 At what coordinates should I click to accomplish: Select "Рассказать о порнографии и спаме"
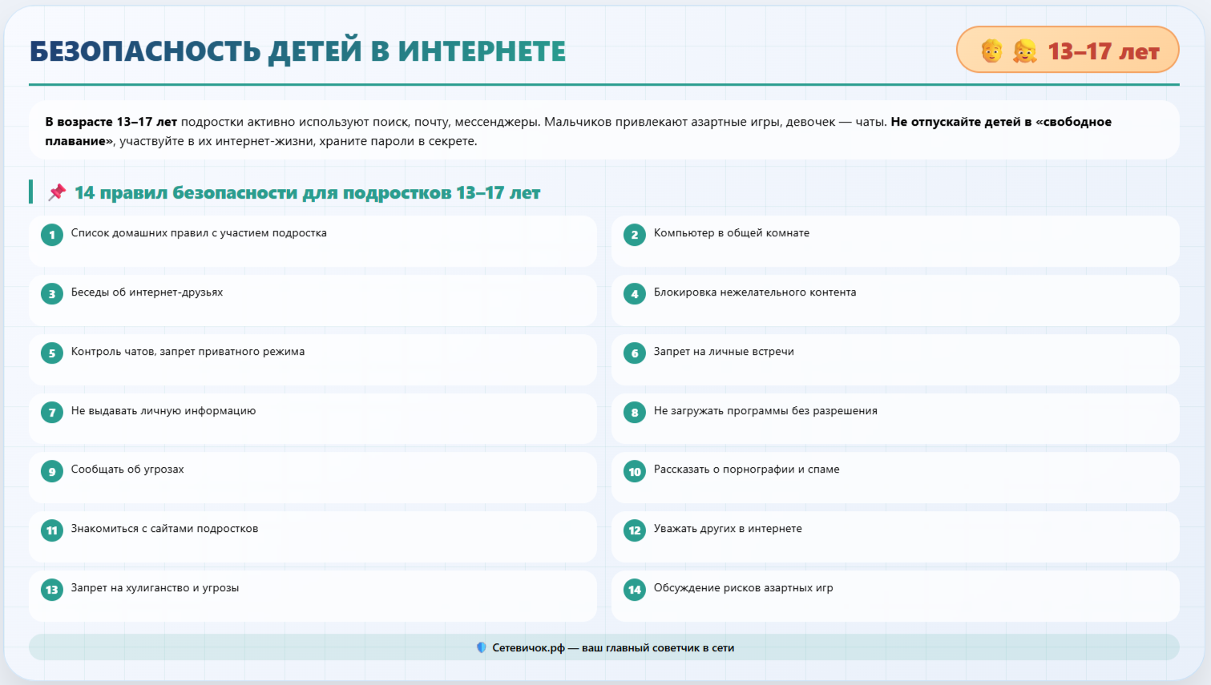click(895, 477)
